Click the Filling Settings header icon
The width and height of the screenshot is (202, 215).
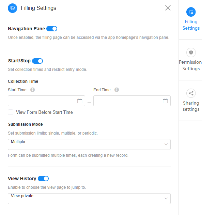coord(13,8)
